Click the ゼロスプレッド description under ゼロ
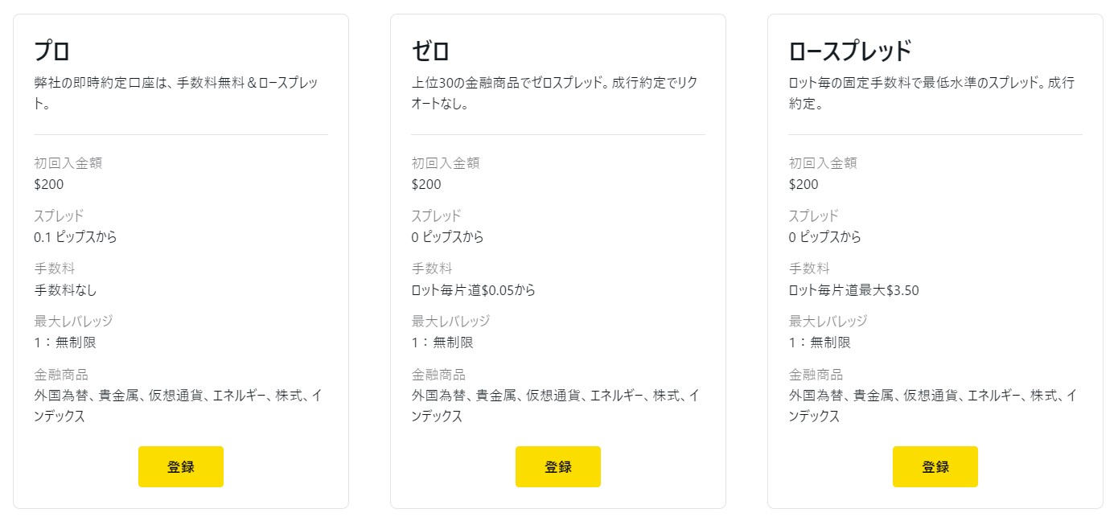Image resolution: width=1118 pixels, height=521 pixels. coord(555,82)
